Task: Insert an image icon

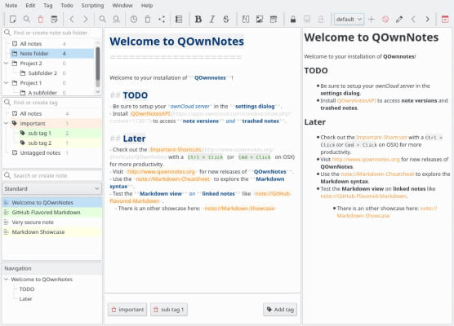Action: (x=260, y=20)
